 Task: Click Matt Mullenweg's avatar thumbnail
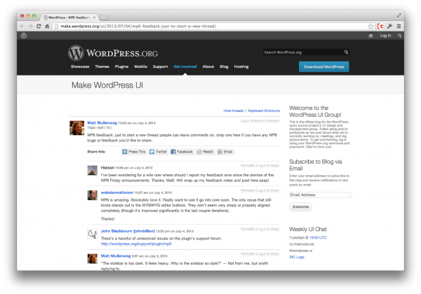click(x=76, y=127)
